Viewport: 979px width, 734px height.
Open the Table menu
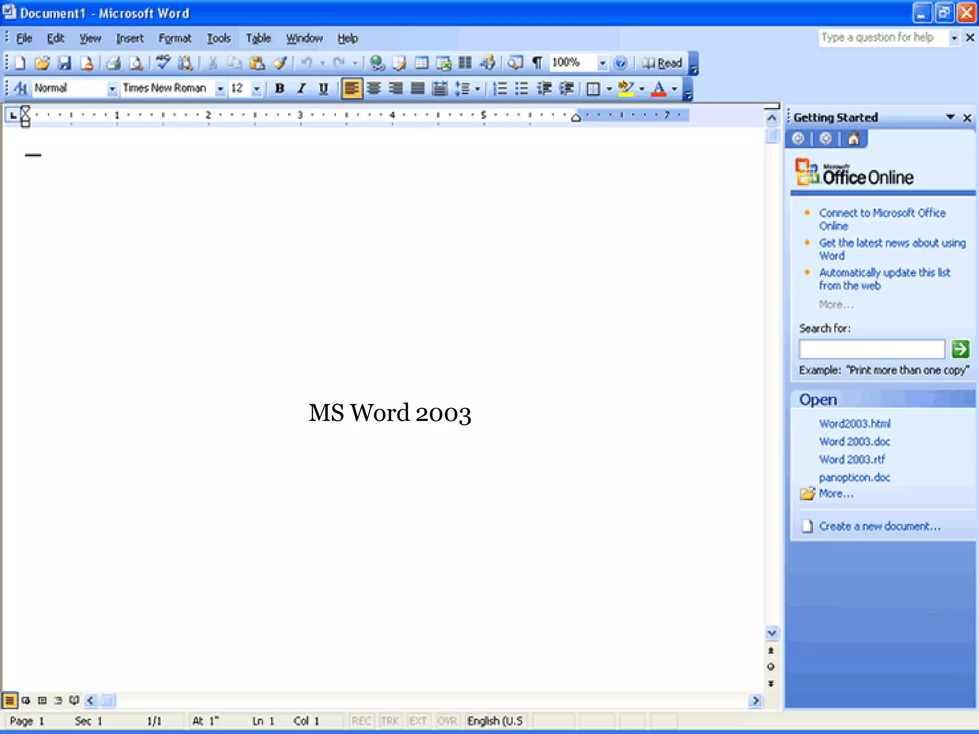click(x=258, y=38)
